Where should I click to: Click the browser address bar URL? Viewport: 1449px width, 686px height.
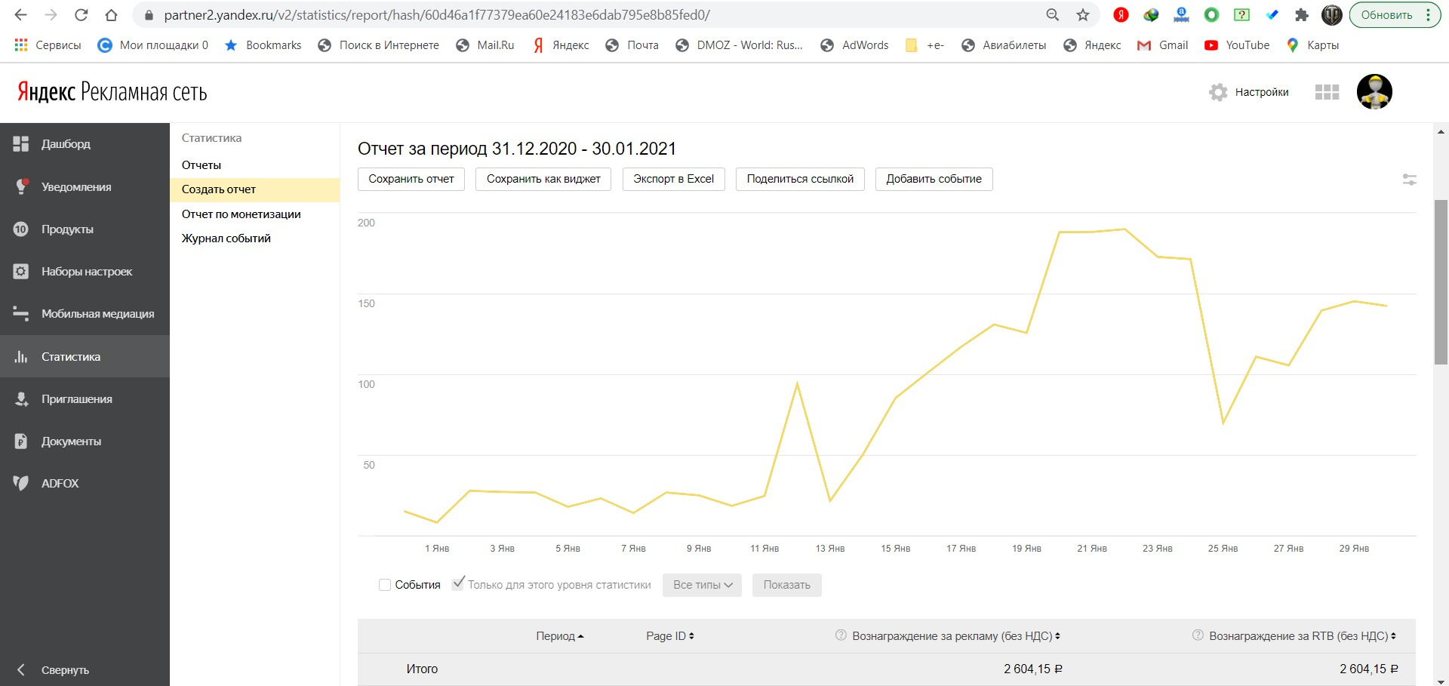pos(437,15)
